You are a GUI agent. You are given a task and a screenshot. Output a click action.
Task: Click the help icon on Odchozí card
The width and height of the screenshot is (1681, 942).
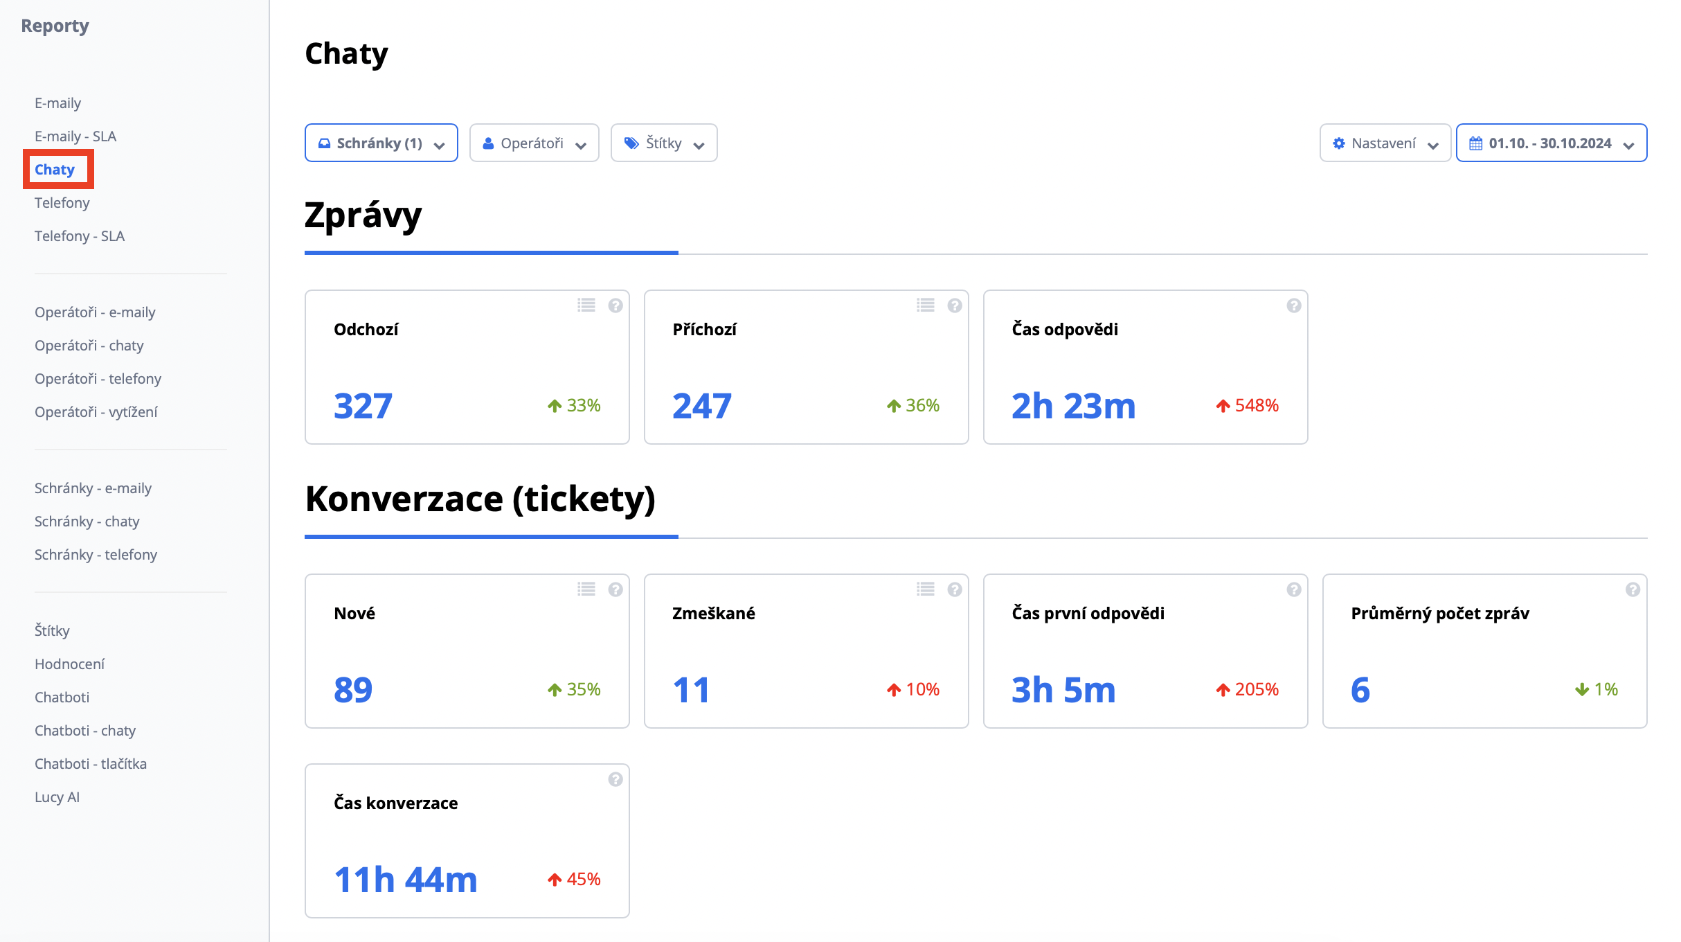point(615,305)
